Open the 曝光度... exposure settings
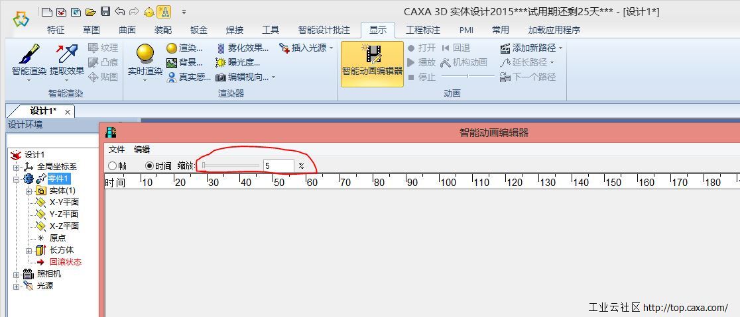Screen dimensions: 740x317 point(238,62)
